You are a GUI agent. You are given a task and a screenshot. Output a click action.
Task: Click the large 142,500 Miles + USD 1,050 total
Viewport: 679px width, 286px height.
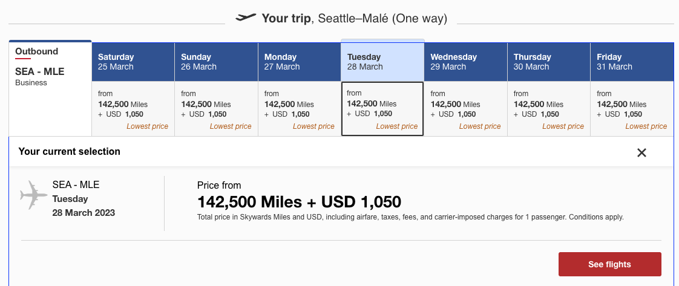click(x=299, y=202)
